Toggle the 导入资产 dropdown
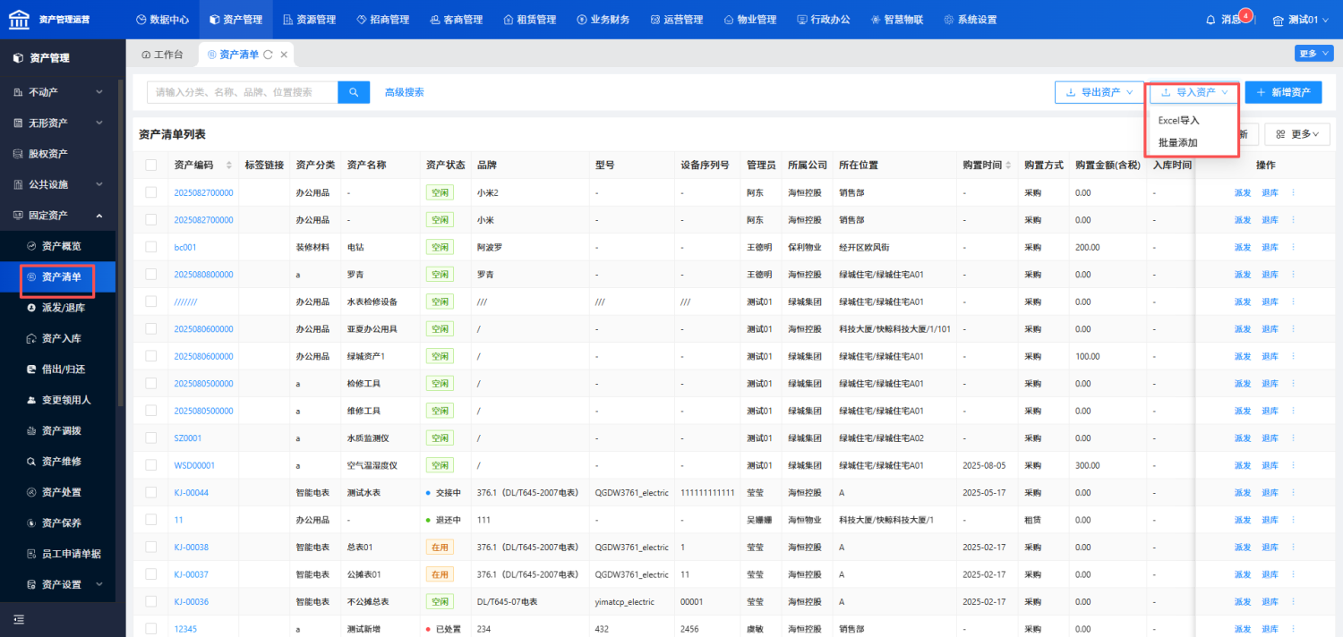This screenshot has height=637, width=1343. click(1194, 92)
